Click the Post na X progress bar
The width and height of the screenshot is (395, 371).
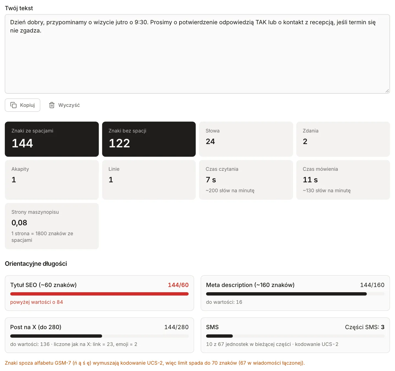click(99, 336)
